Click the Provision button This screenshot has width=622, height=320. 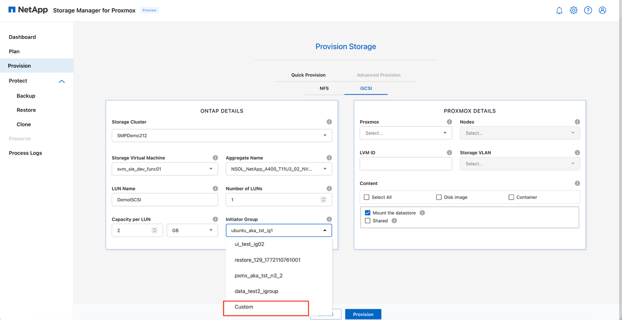point(363,314)
